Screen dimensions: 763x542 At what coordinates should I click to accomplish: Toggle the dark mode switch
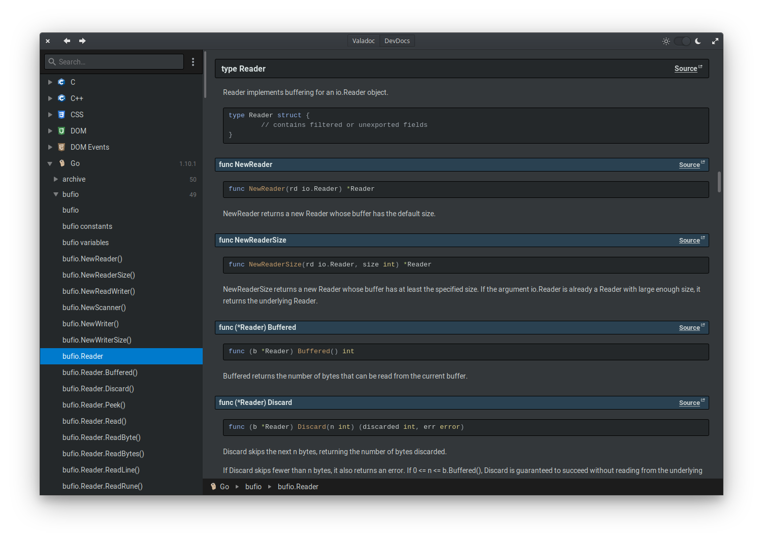[682, 41]
